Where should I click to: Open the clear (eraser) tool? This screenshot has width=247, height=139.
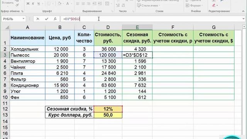[x=213, y=5]
